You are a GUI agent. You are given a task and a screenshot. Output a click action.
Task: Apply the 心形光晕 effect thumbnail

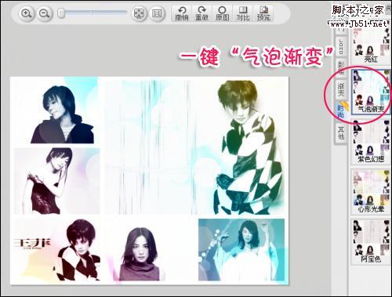(x=371, y=191)
